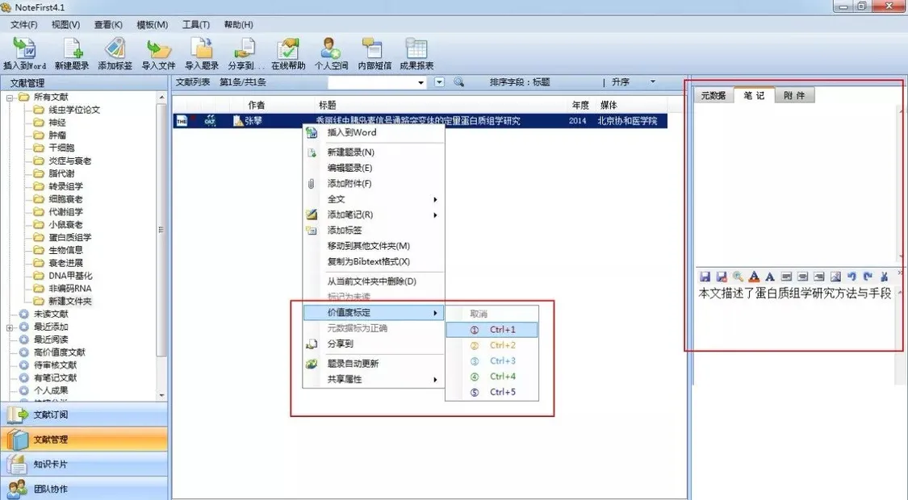Click the align center icon in the note toolbar

tap(802, 277)
